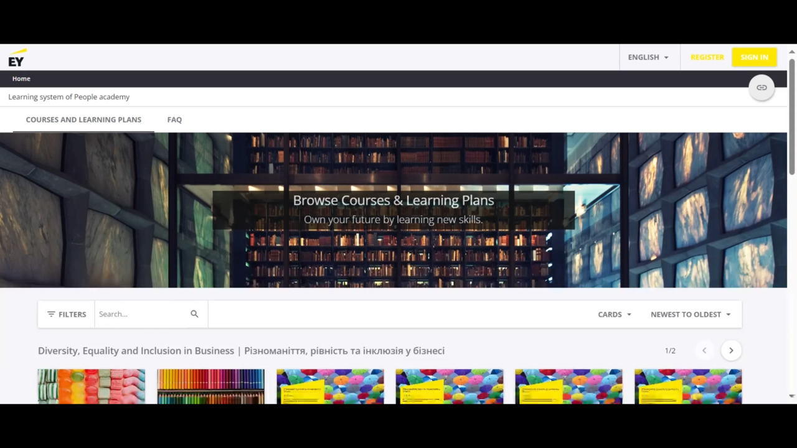
Task: Click the copy link chain icon
Action: tap(762, 88)
